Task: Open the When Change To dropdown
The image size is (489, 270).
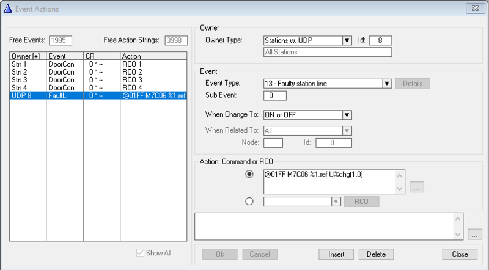Action: pos(347,115)
